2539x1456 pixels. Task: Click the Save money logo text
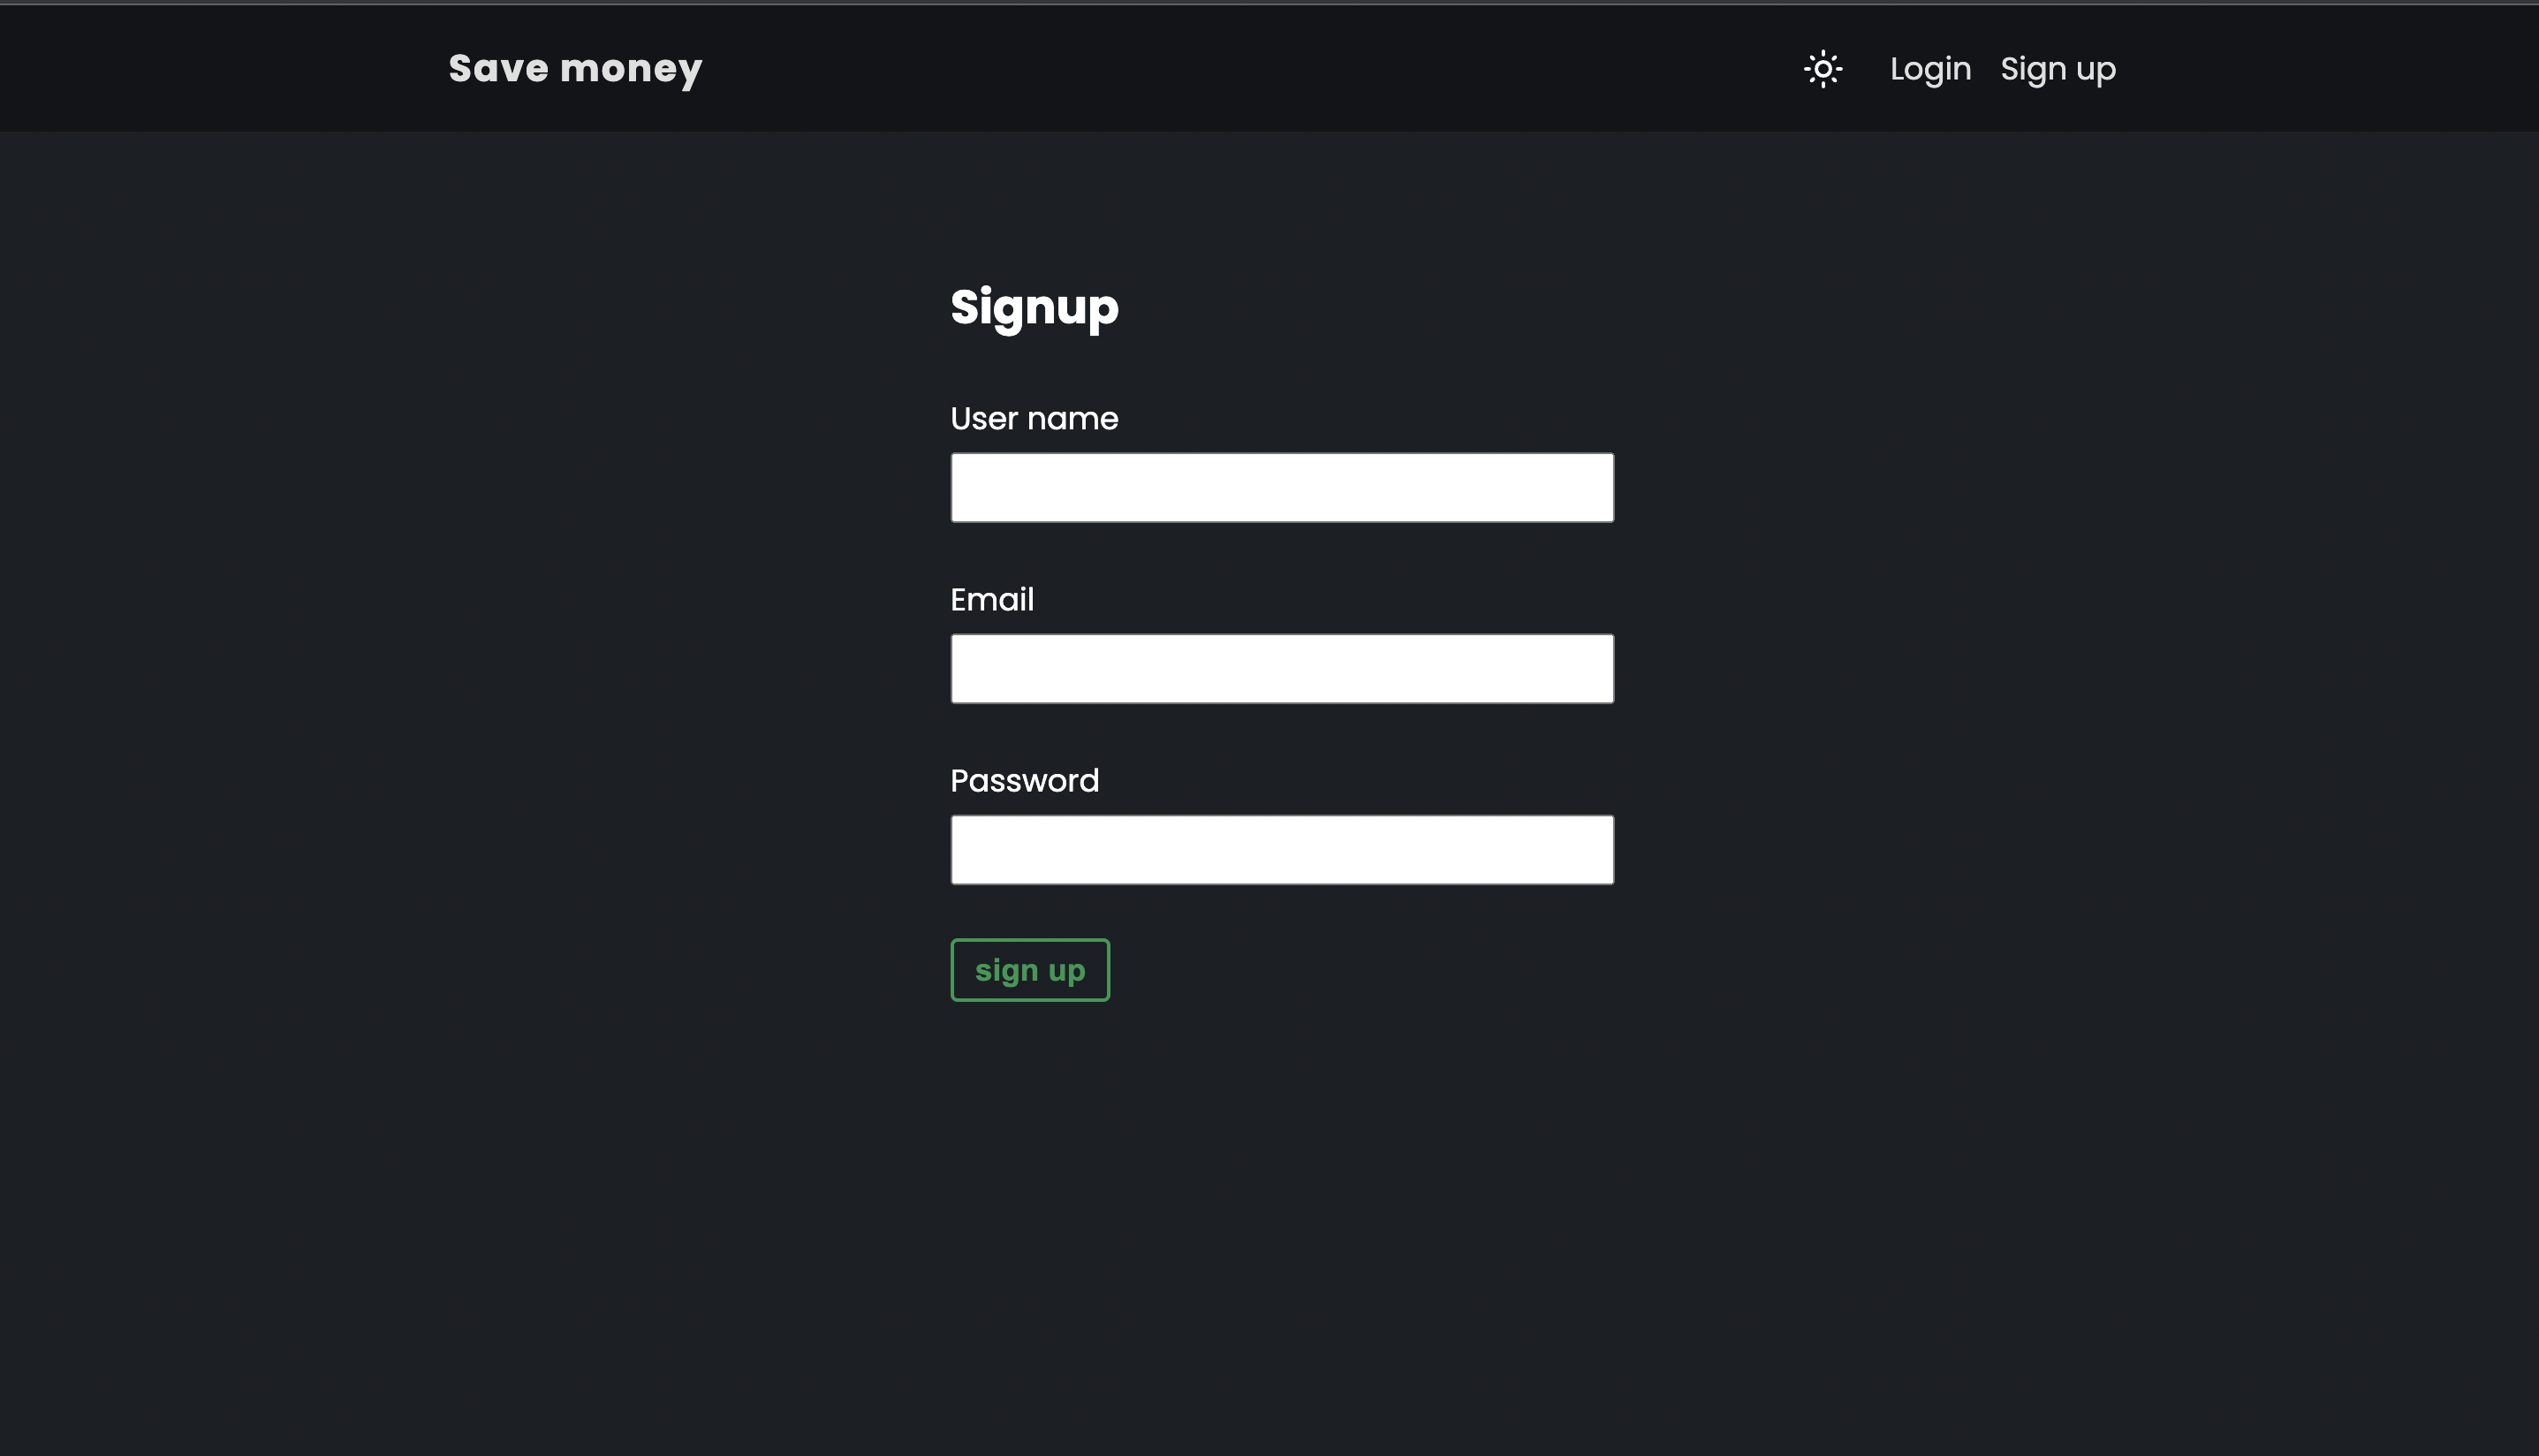point(575,68)
